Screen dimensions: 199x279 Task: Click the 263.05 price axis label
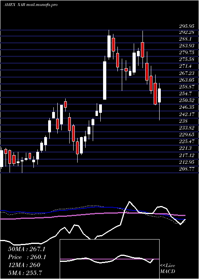coord(186,80)
